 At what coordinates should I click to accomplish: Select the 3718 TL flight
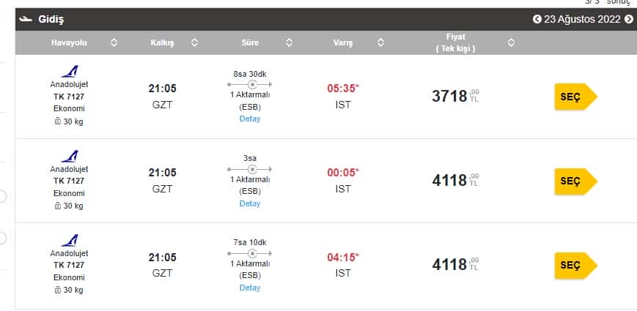coord(575,97)
